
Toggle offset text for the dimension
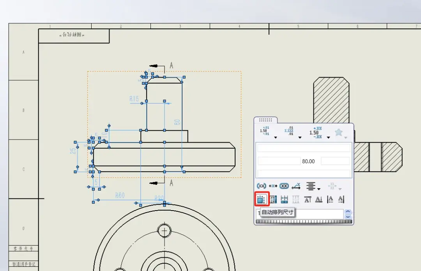click(296, 186)
